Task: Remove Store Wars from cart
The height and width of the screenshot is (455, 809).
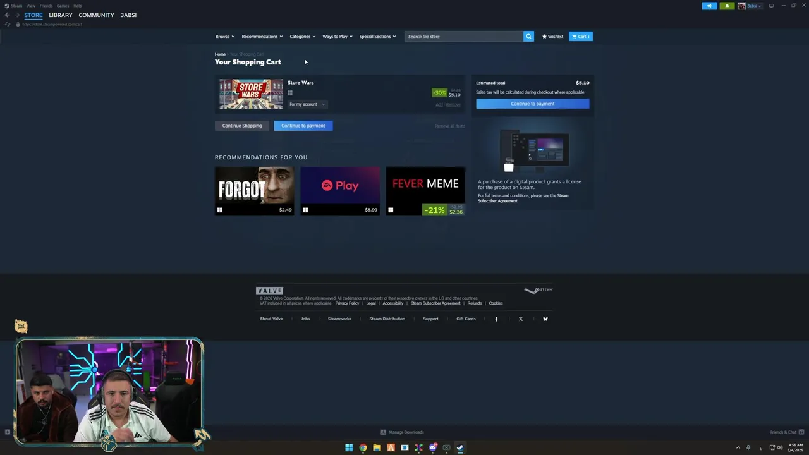Action: (453, 104)
